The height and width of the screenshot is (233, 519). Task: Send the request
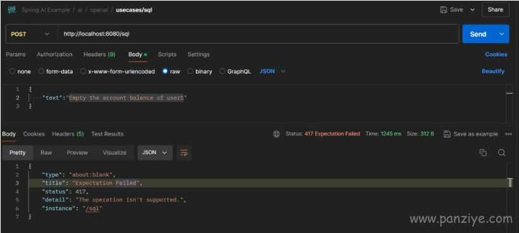coord(478,34)
